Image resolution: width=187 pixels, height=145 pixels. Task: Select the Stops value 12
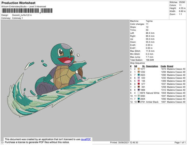point(147,27)
